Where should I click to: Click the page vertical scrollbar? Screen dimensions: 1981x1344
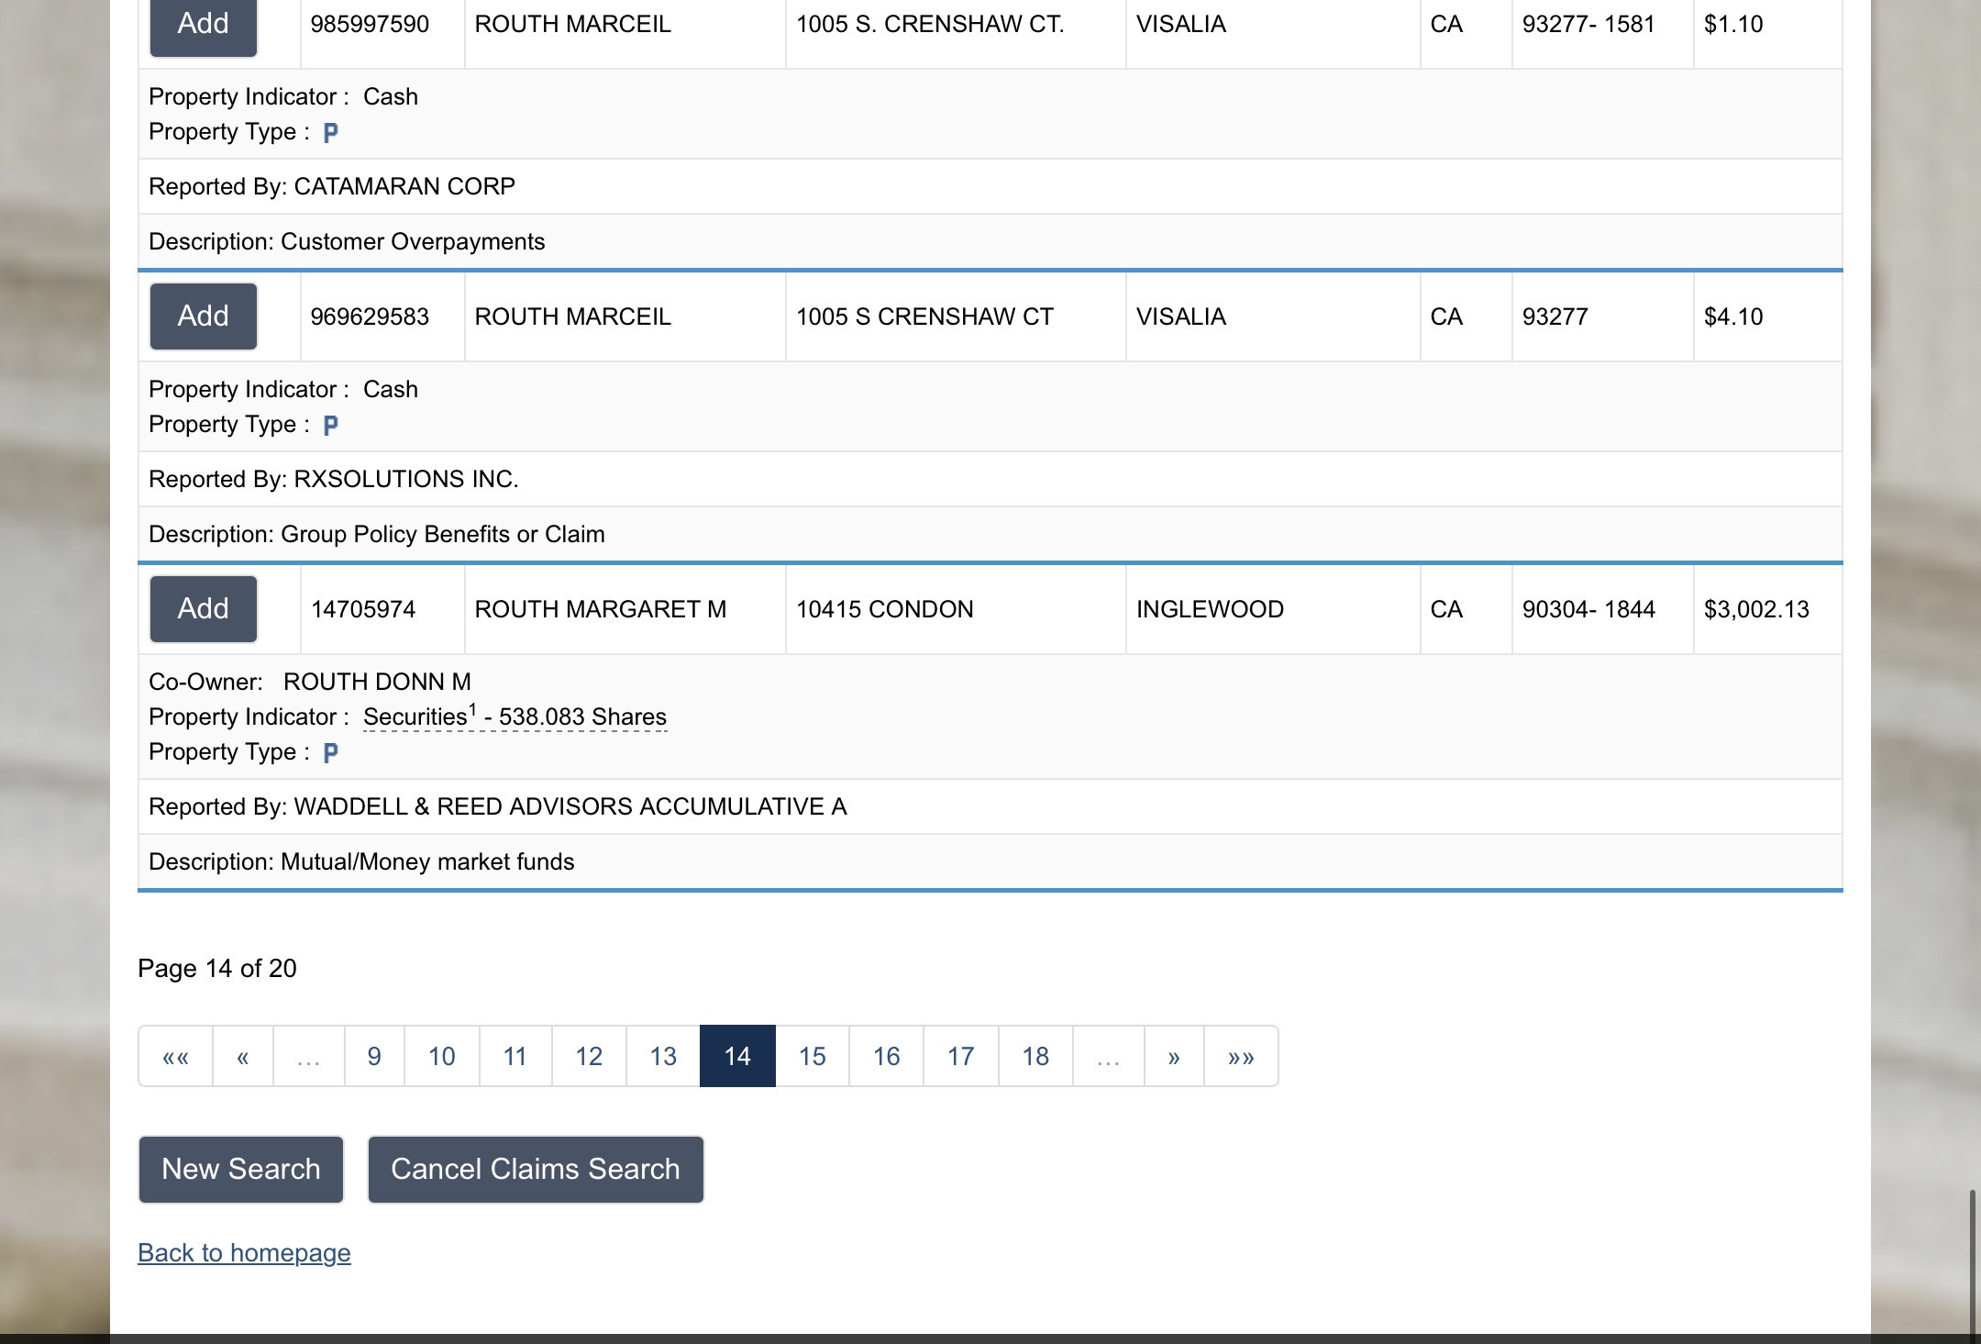point(1974,1261)
